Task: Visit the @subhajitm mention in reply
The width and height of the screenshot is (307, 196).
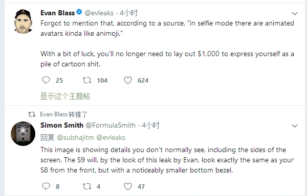Action: coord(75,138)
